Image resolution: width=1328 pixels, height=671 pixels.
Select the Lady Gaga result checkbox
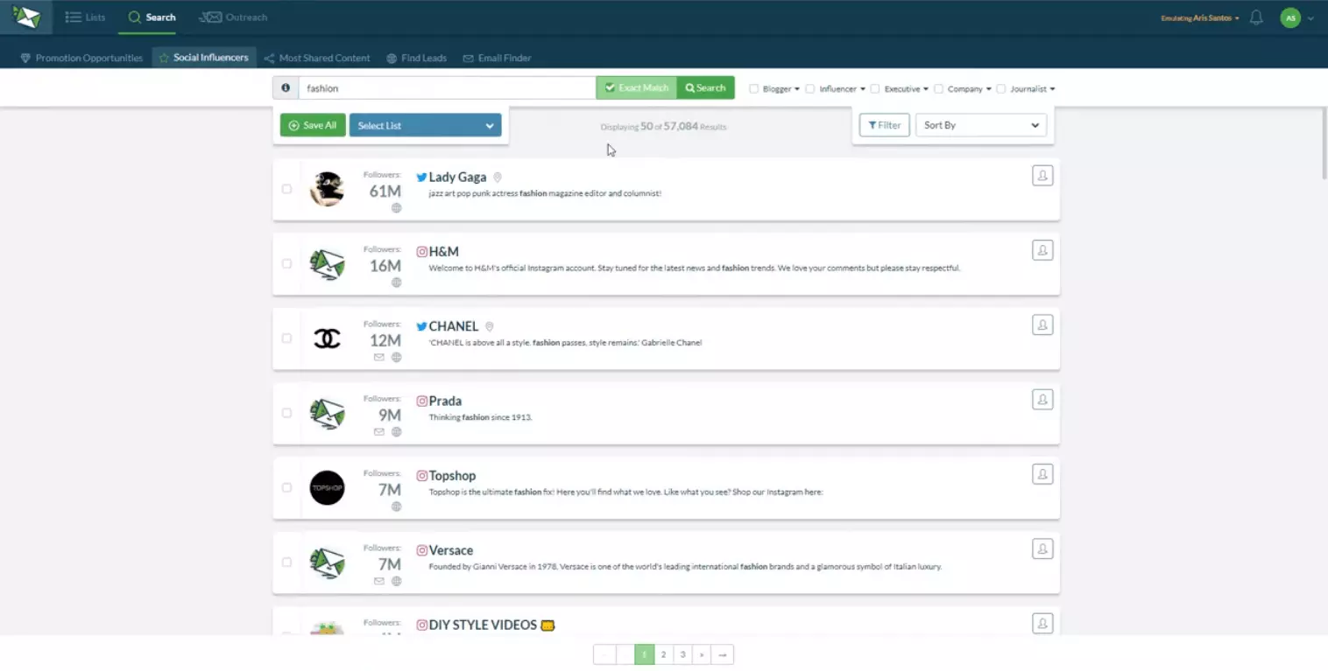point(286,189)
